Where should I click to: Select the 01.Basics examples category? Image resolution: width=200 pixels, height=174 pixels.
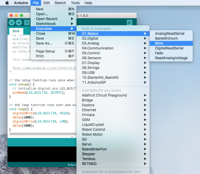click(x=113, y=34)
